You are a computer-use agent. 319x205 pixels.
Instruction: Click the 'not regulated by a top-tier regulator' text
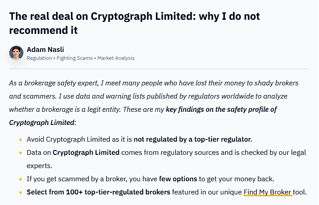tap(193, 139)
